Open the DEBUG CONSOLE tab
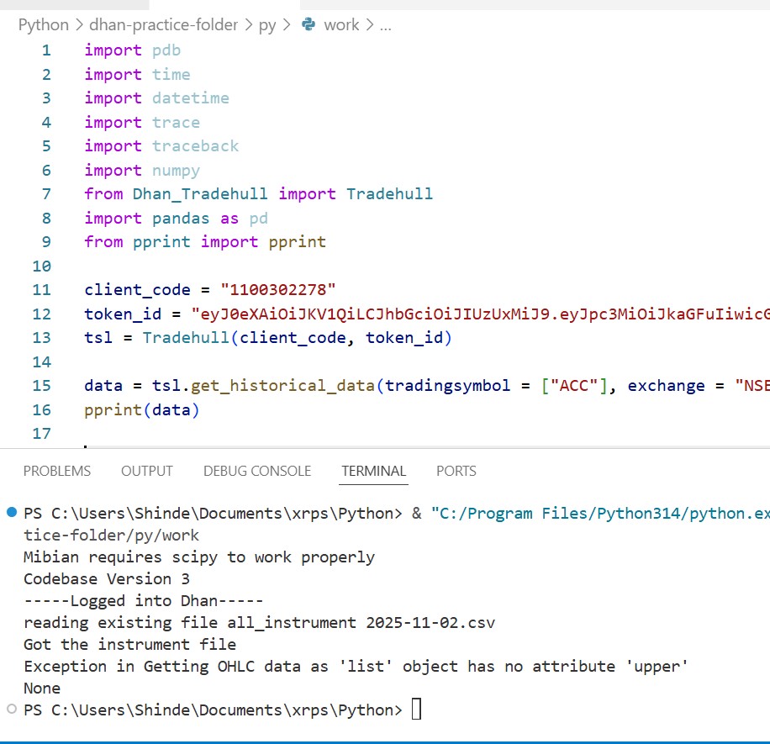770x744 pixels. click(257, 471)
